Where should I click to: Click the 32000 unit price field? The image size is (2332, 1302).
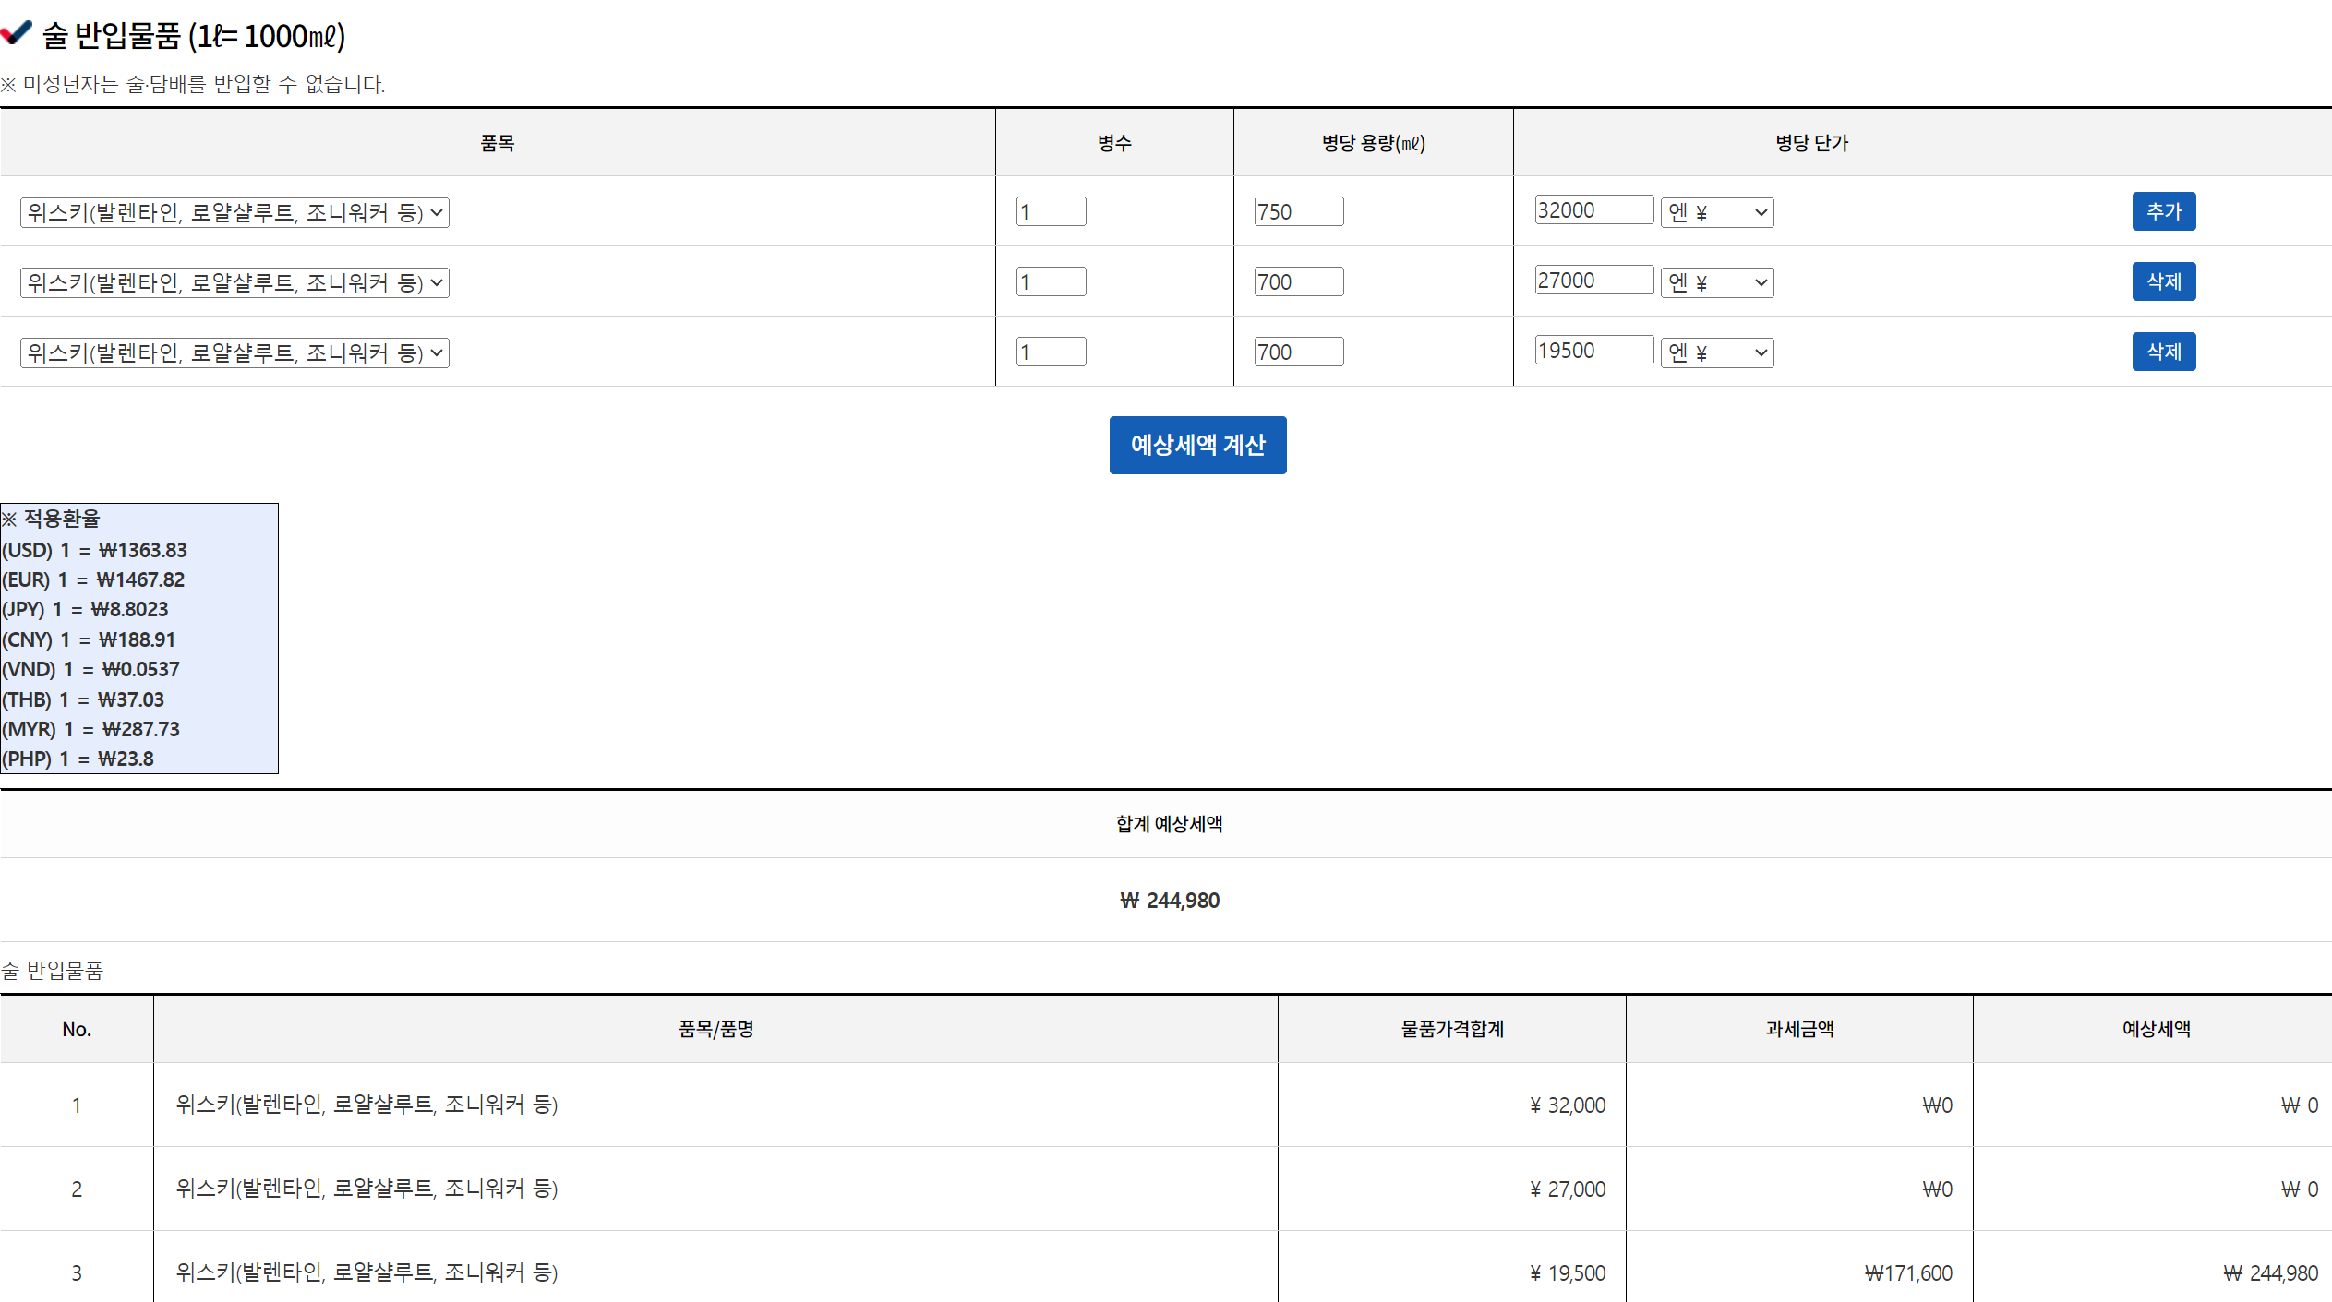[1593, 209]
